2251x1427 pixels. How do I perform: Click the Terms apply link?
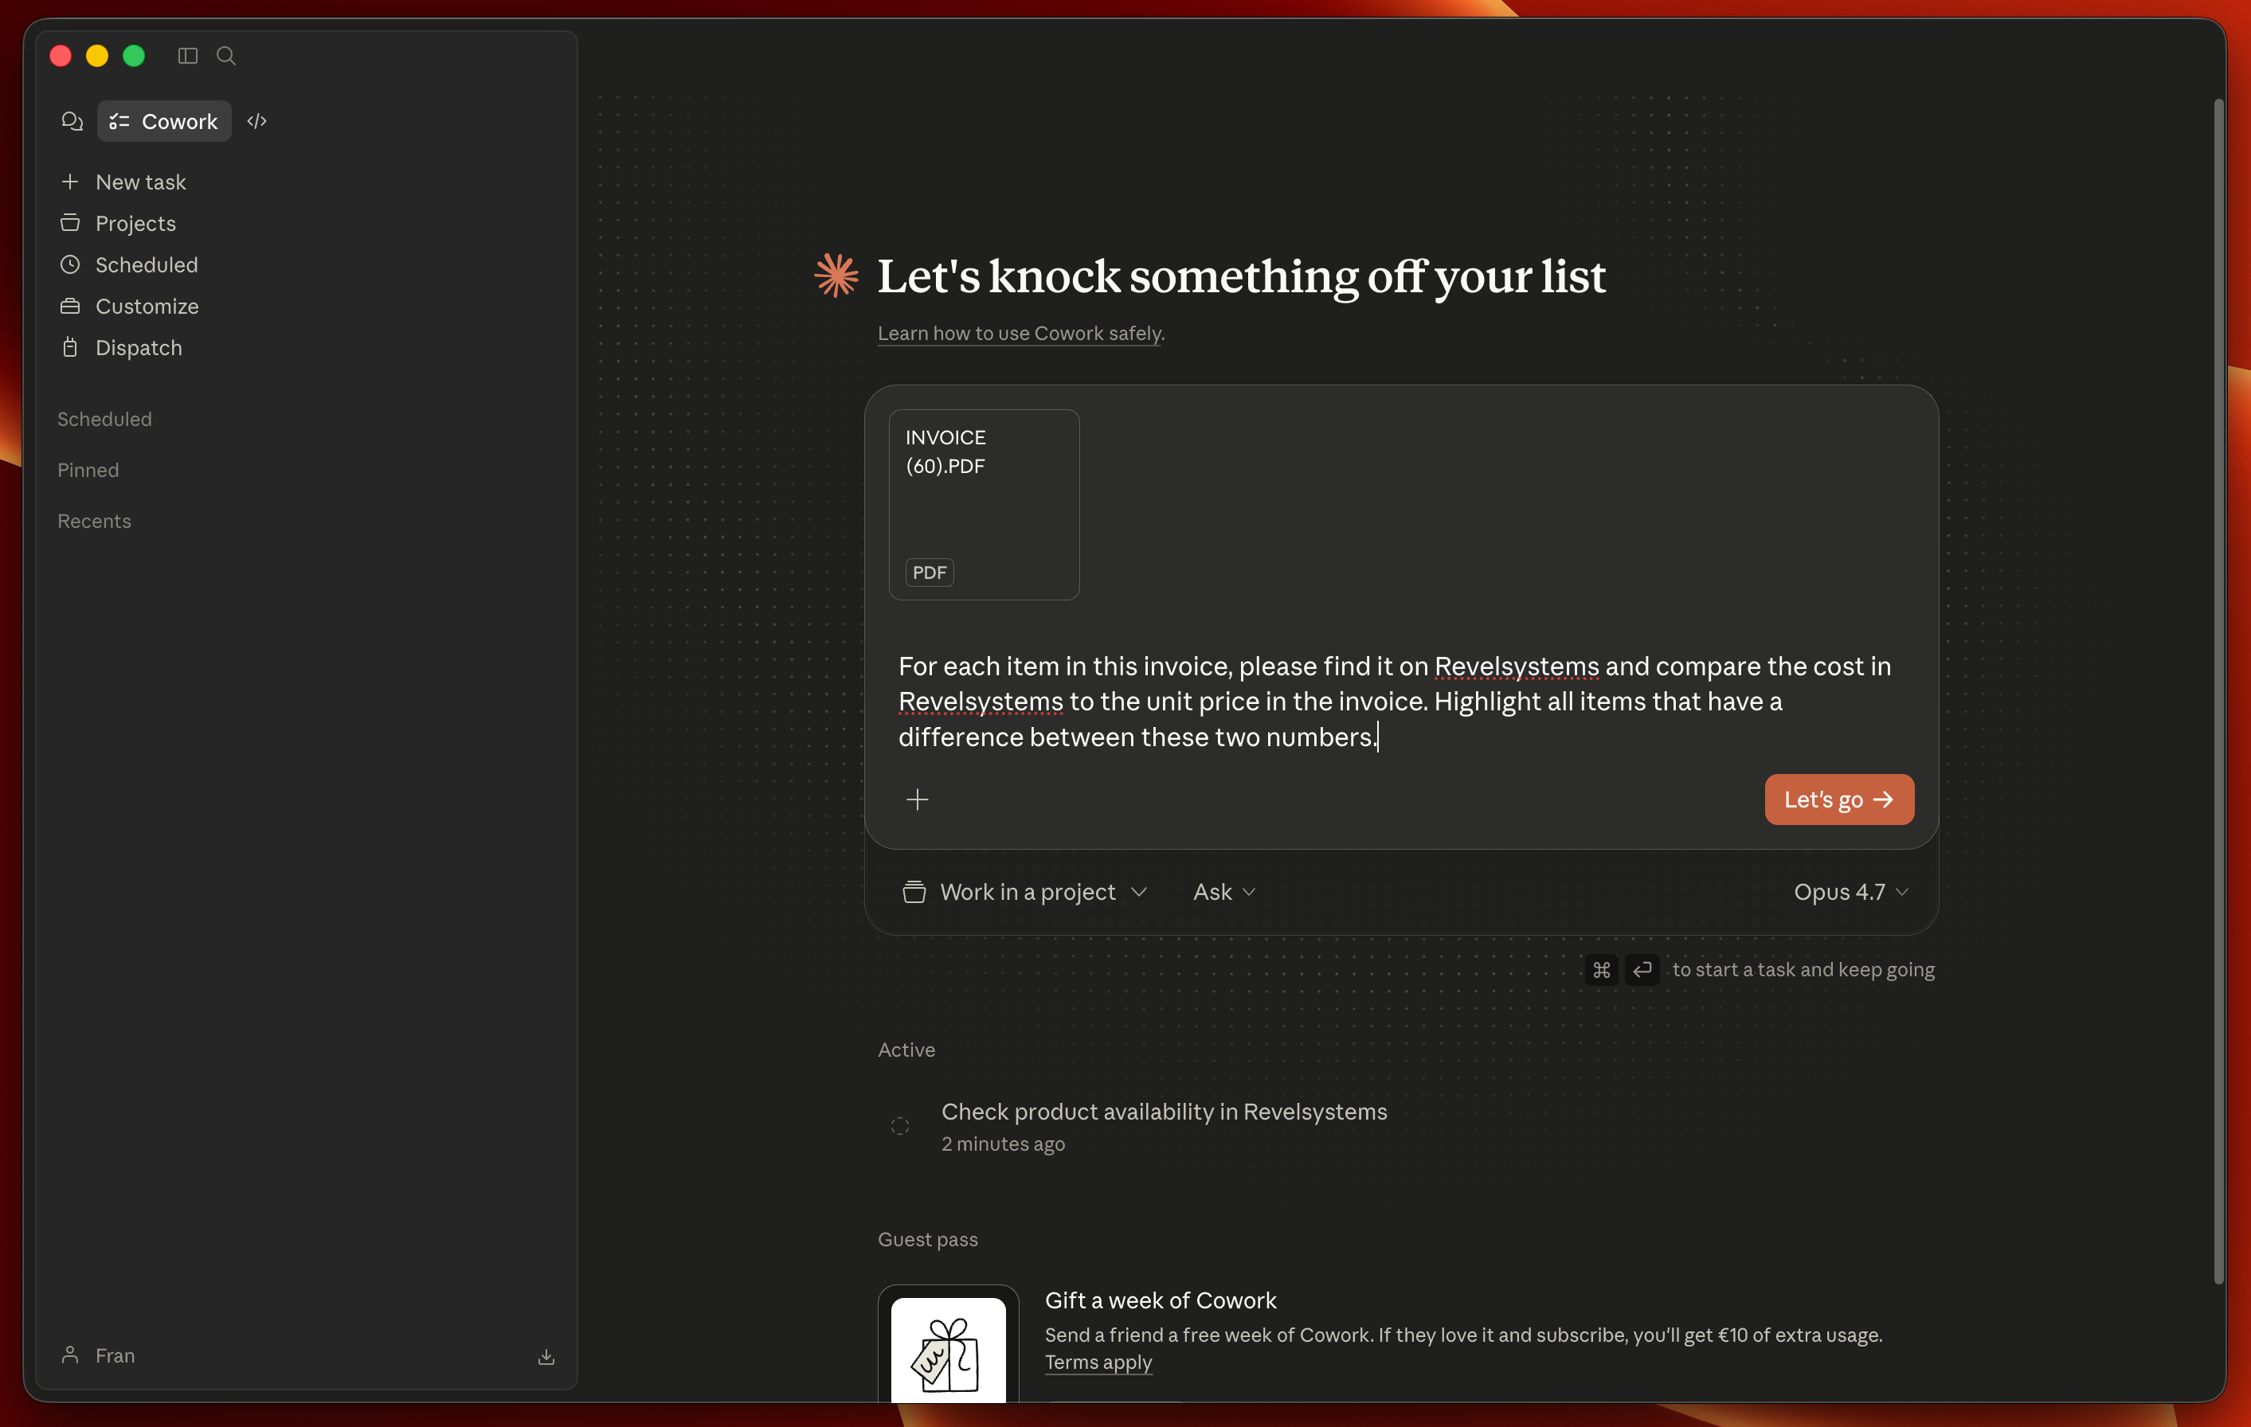coord(1098,1362)
